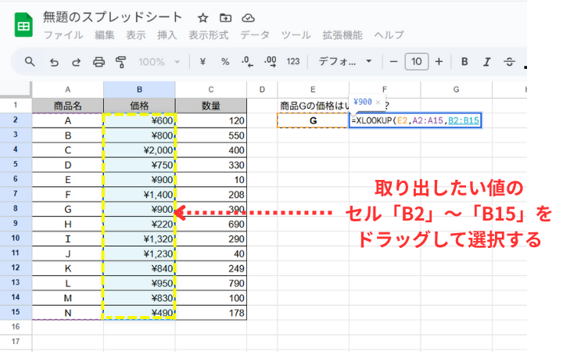Open the ファイル menu

(63, 35)
